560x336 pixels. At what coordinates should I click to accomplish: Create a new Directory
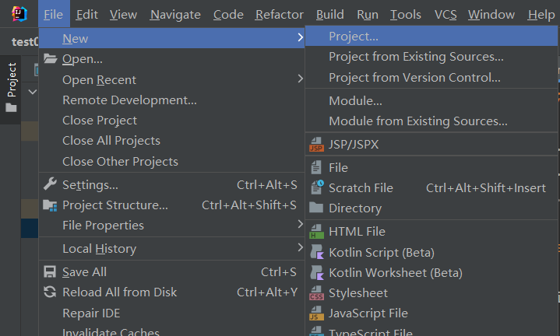pos(355,208)
